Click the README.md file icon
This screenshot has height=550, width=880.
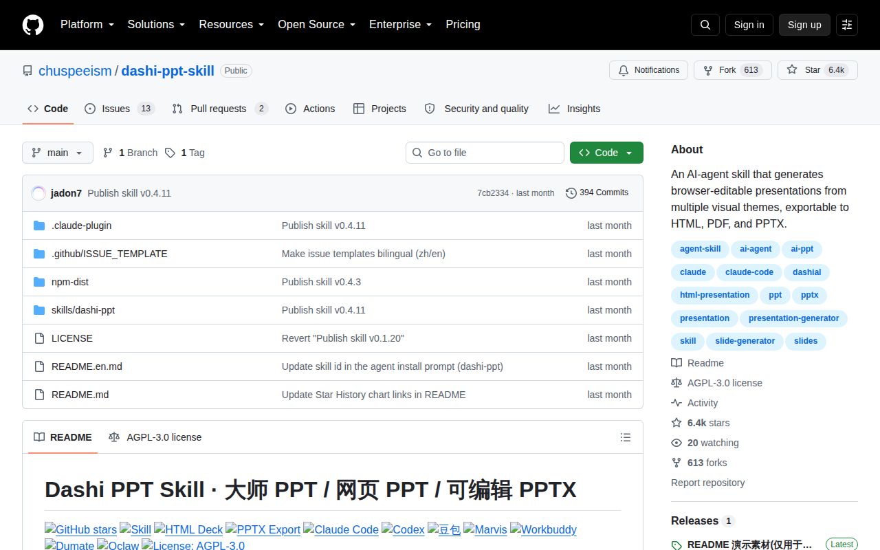pos(39,395)
